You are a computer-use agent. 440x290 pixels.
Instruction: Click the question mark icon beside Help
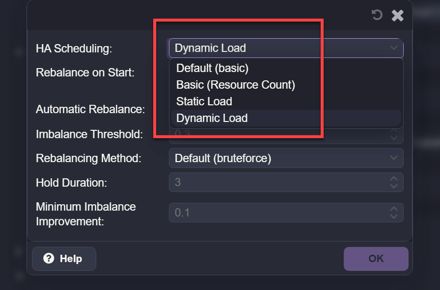tap(49, 259)
